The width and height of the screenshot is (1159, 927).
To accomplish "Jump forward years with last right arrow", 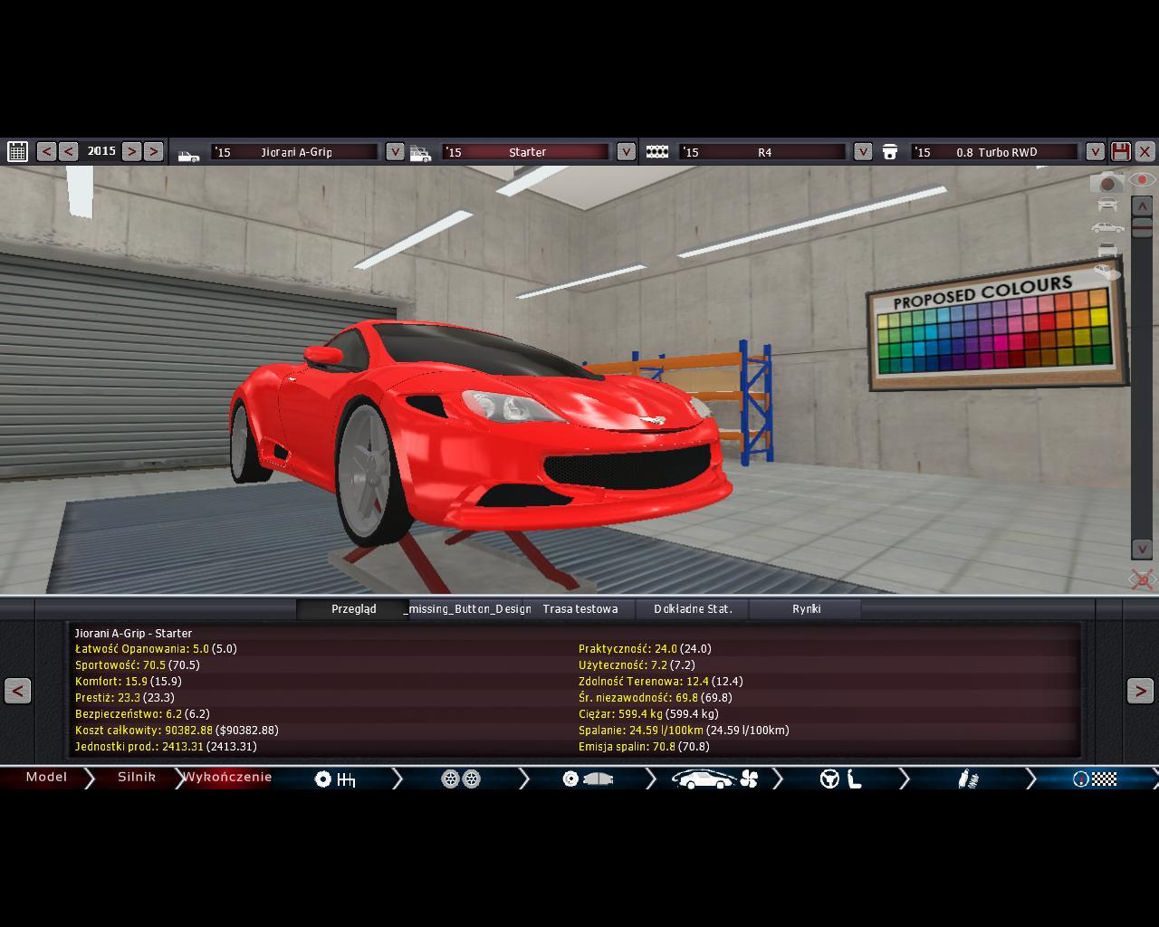I will tap(153, 151).
